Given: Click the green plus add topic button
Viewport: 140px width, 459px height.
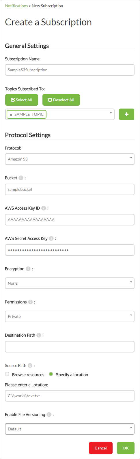Looking at the screenshot, I should coord(126,114).
